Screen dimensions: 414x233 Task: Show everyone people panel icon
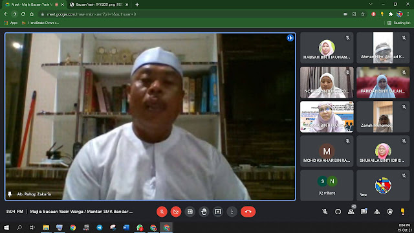(351, 212)
